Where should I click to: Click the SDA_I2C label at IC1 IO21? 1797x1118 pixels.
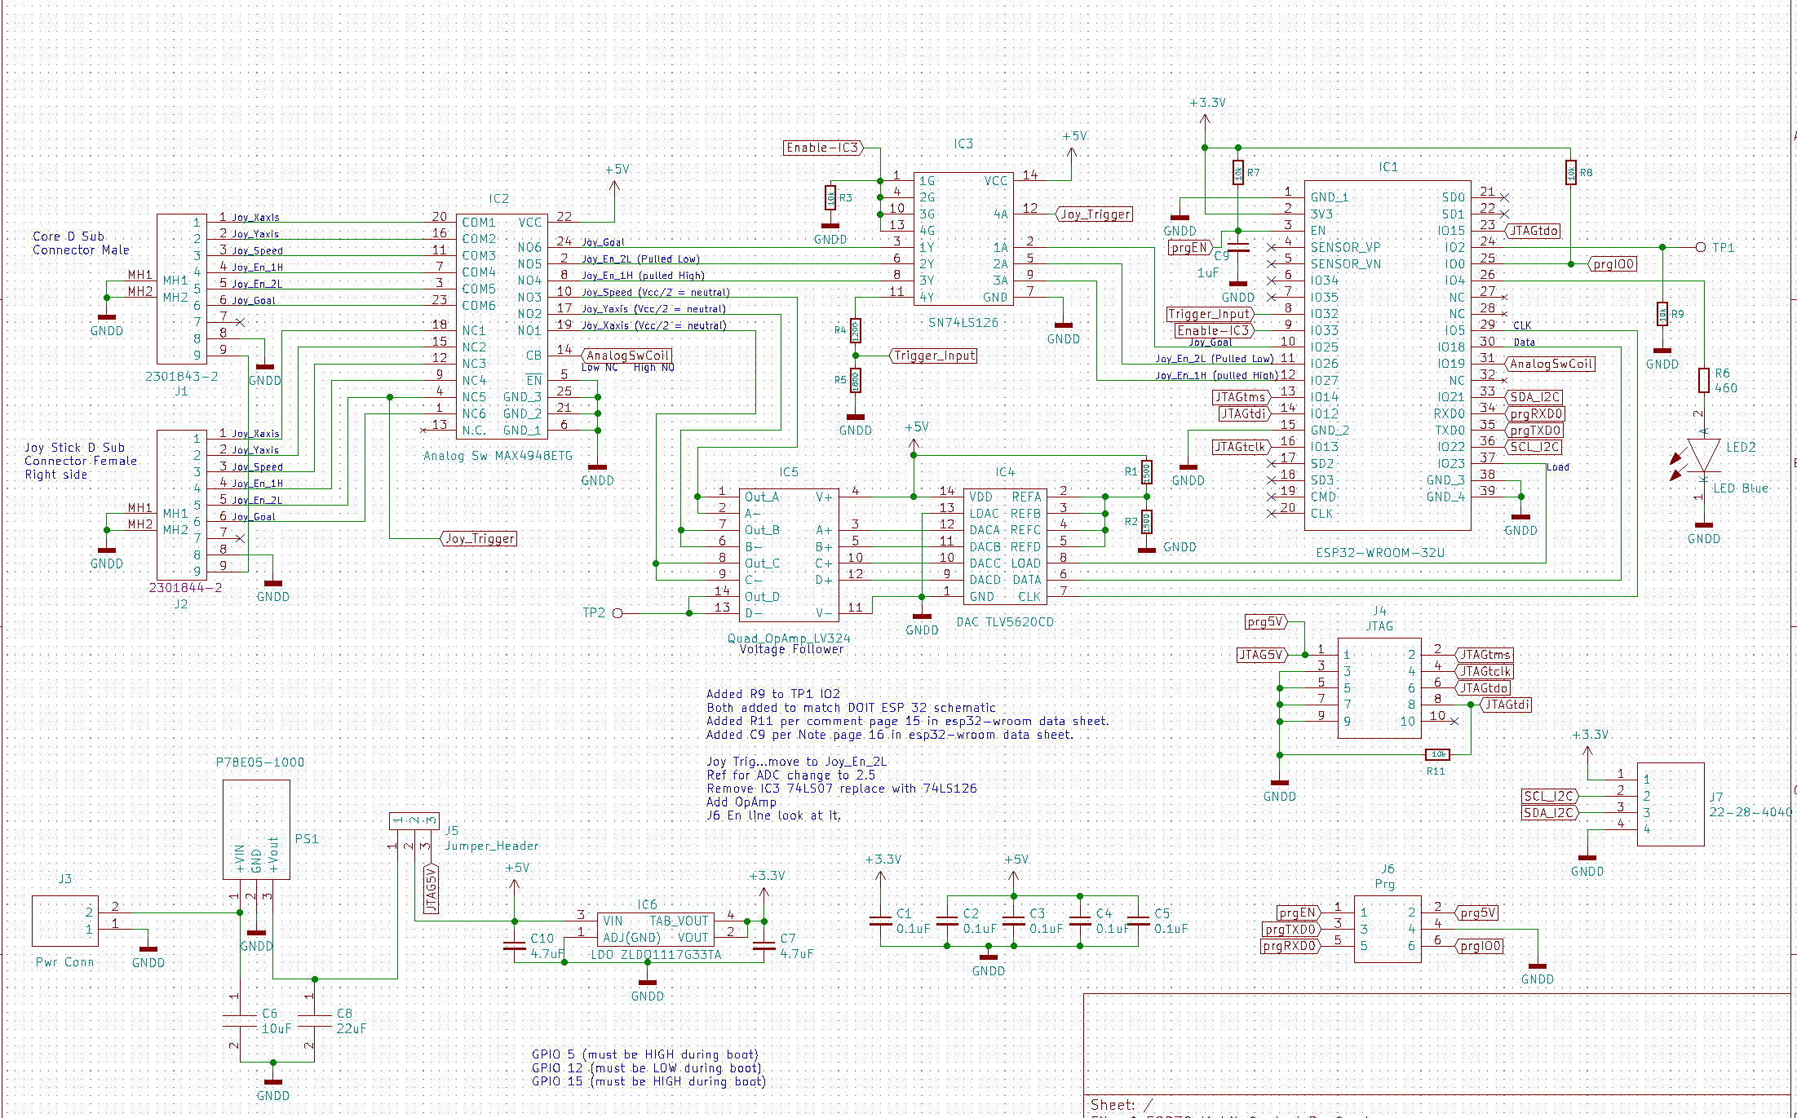pyautogui.click(x=1534, y=397)
